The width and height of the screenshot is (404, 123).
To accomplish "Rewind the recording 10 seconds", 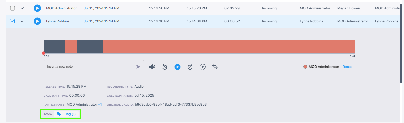I will [165, 67].
